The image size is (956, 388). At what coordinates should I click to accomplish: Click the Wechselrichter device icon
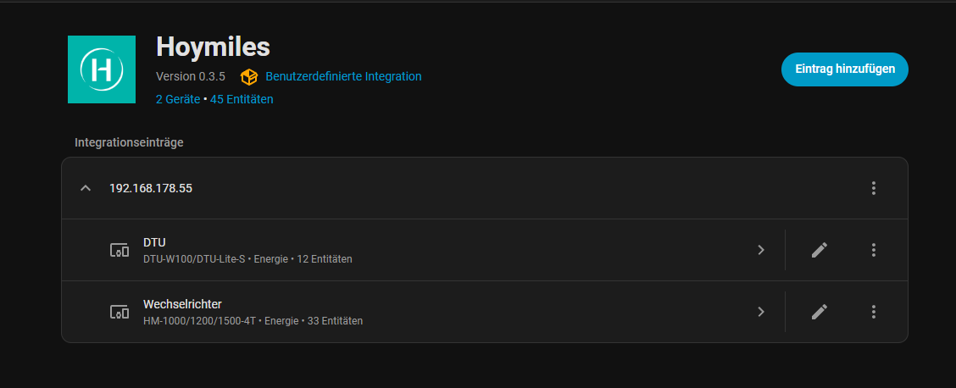pyautogui.click(x=119, y=312)
